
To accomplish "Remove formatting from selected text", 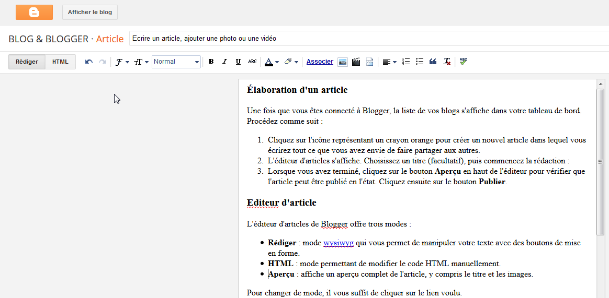I will click(447, 62).
